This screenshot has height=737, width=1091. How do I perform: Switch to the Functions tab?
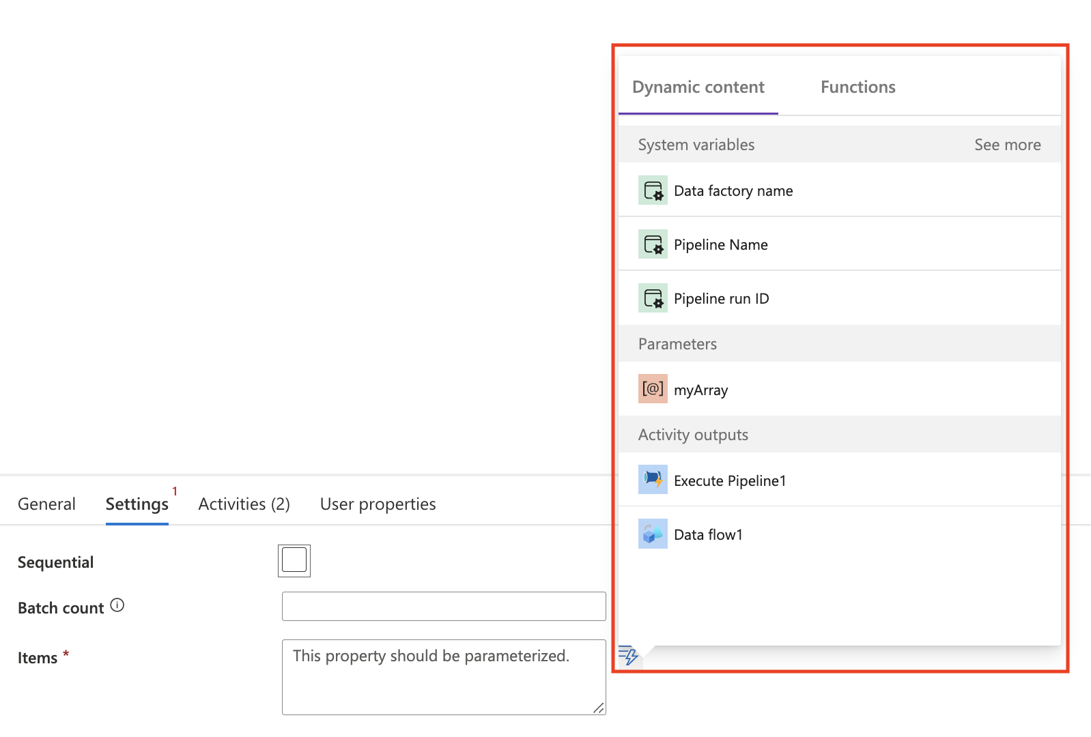pyautogui.click(x=858, y=87)
